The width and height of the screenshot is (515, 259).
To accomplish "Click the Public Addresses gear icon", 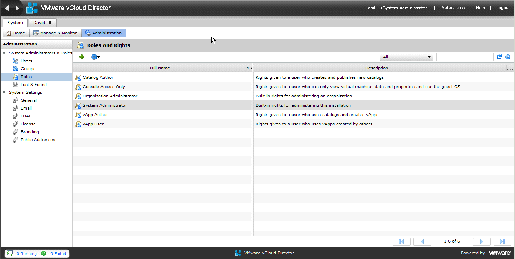I will (15, 140).
